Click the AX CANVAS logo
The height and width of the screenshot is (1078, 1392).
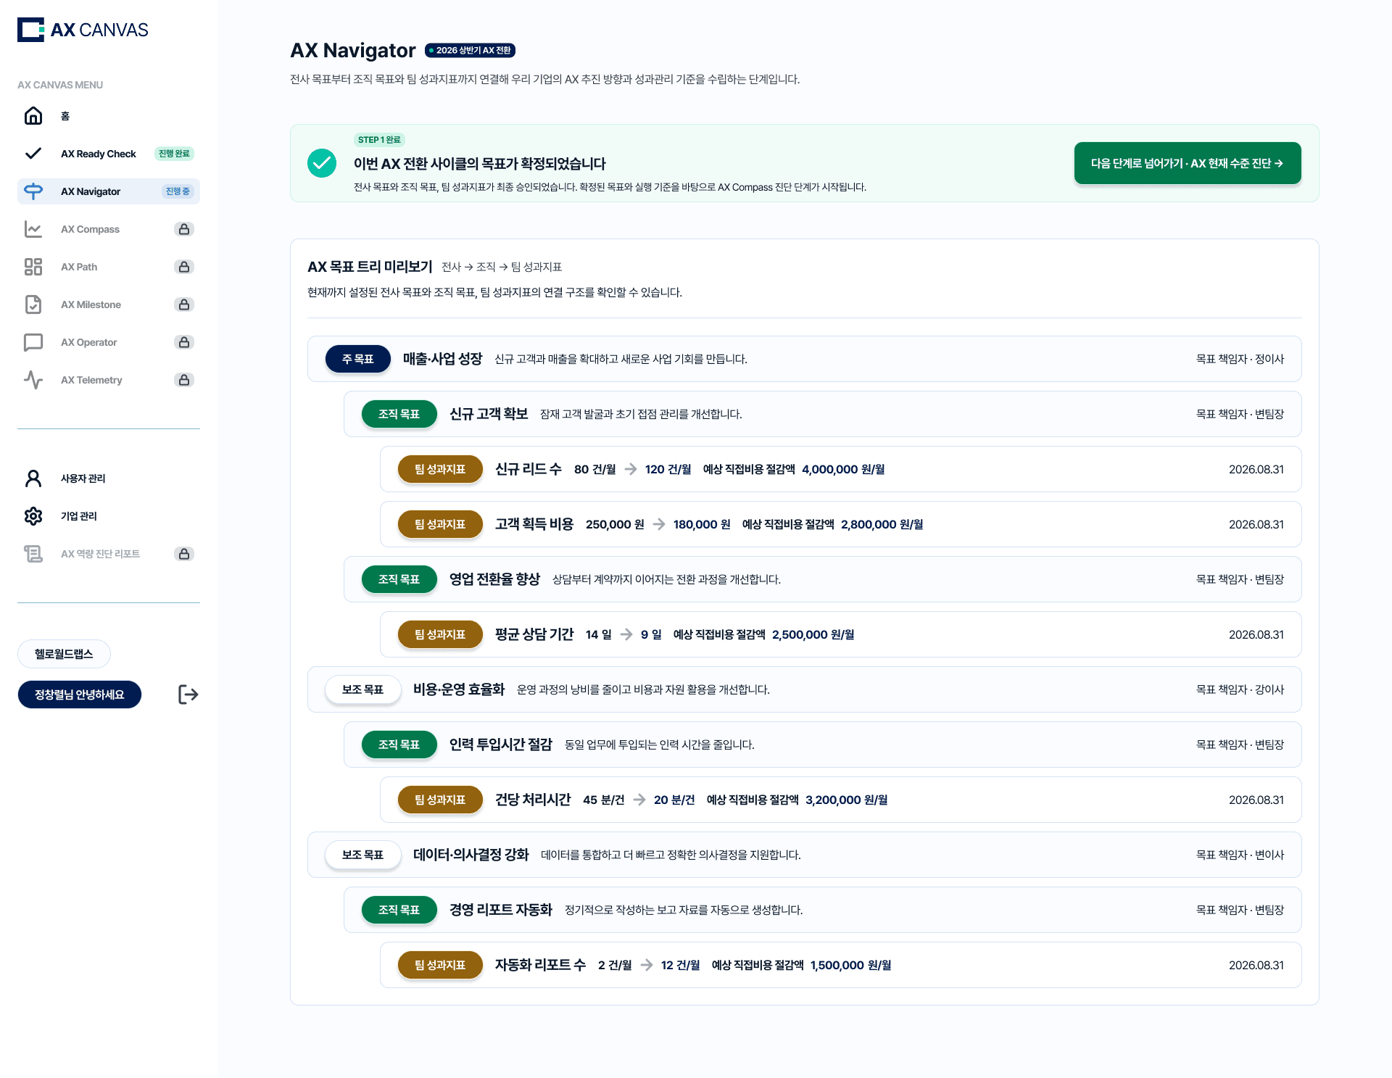point(83,30)
